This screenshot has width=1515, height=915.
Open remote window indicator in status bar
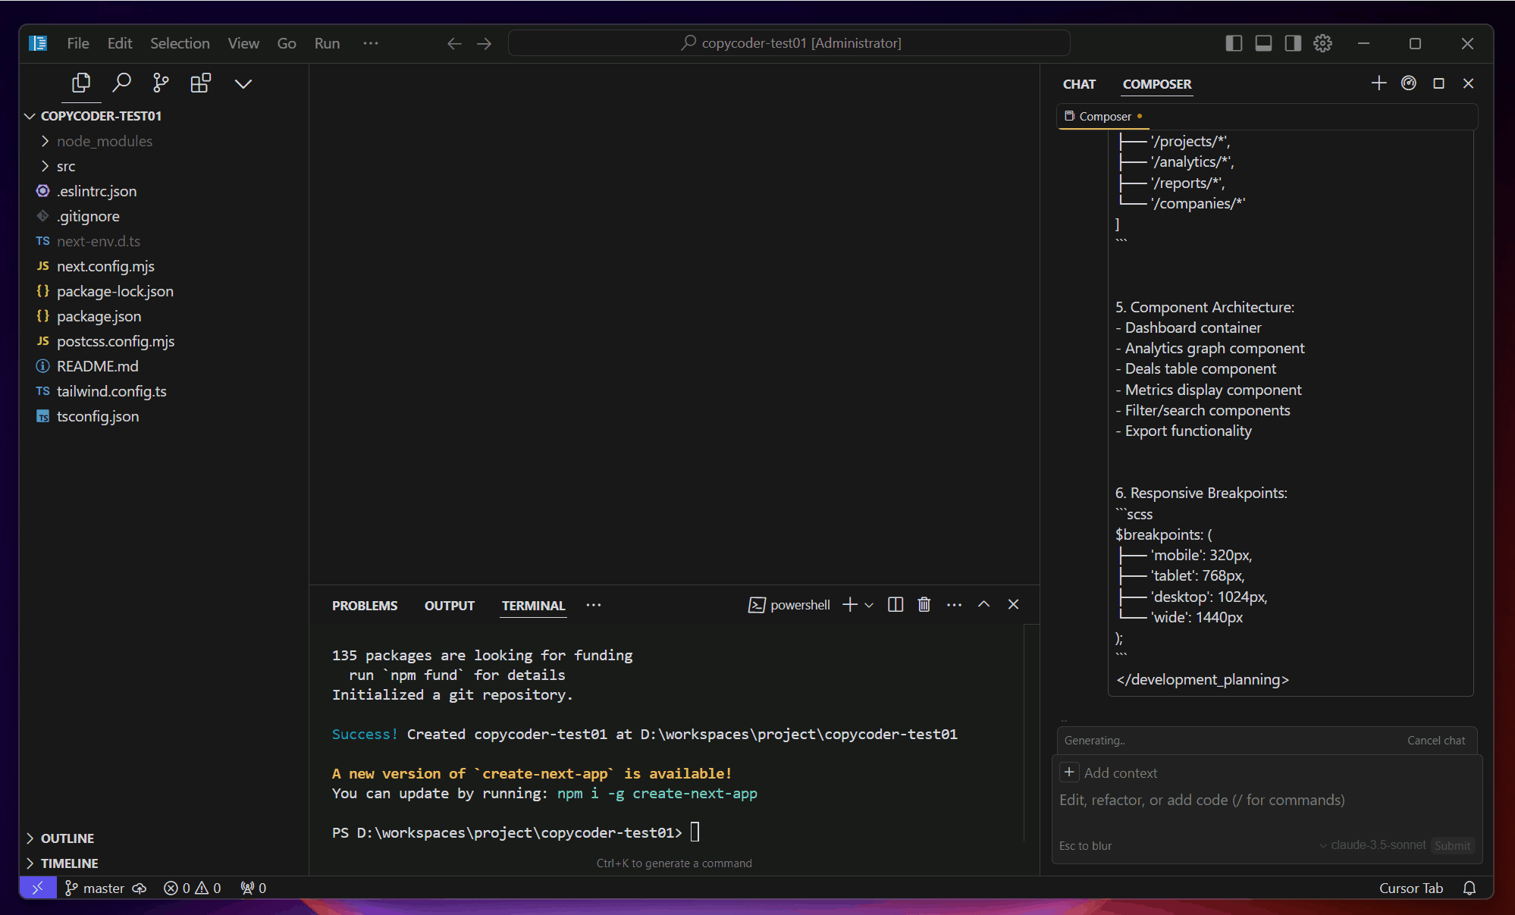click(38, 888)
